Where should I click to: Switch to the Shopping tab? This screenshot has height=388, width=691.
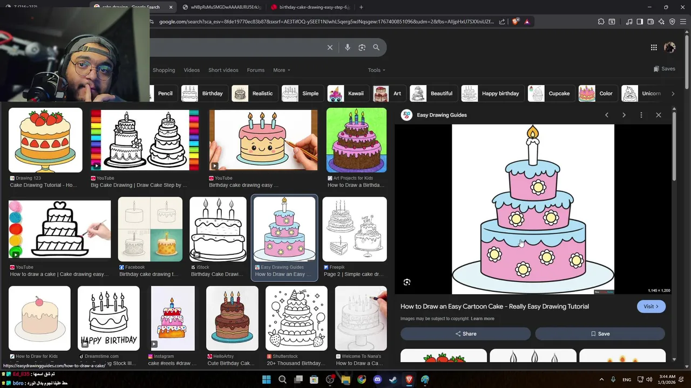(x=164, y=70)
